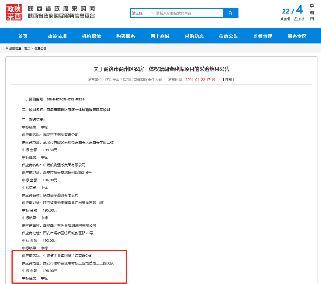Screen dimensions: 321x284
Task: Open the 服务专区 navigation item
Action: click(297, 36)
